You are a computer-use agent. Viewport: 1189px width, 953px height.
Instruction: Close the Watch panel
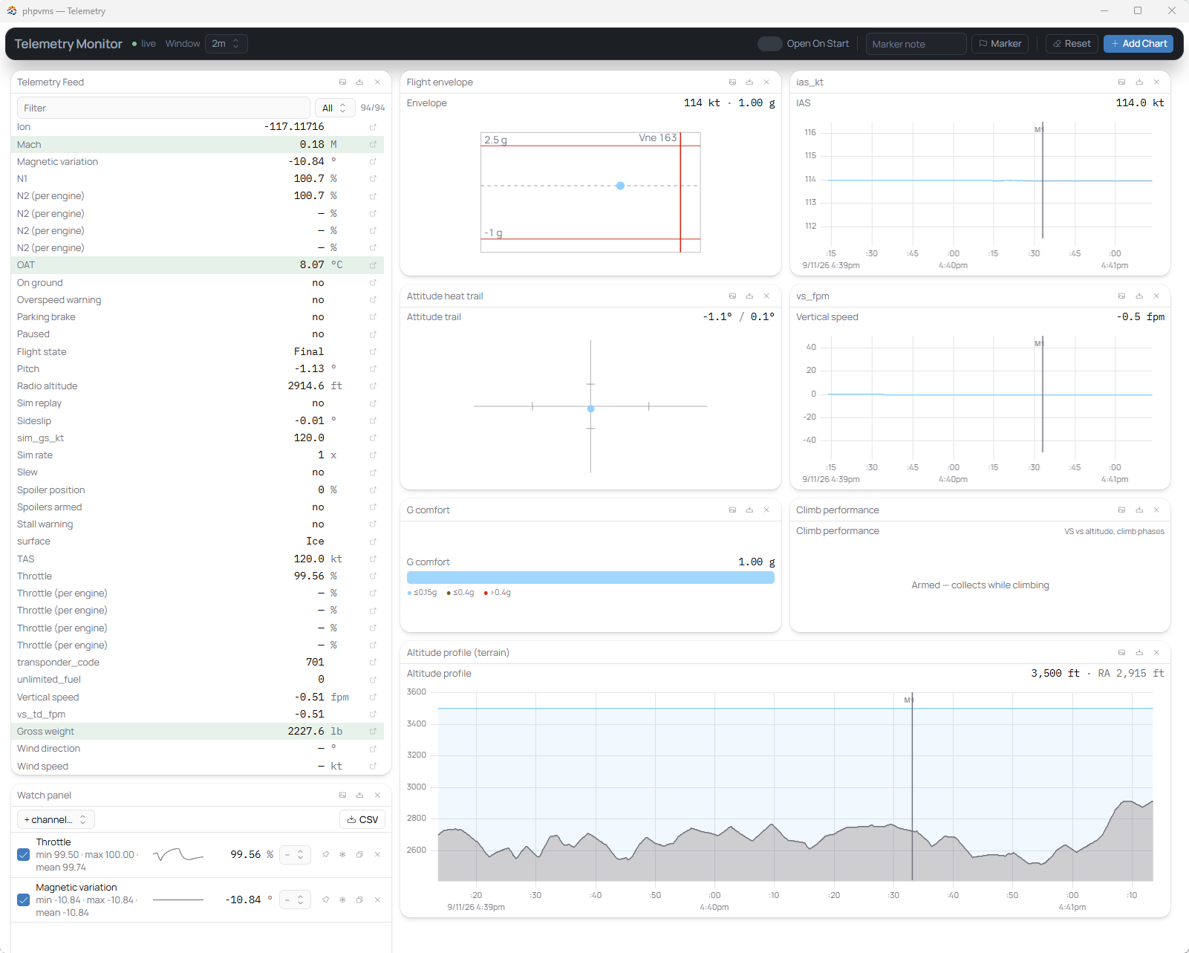[x=377, y=796]
